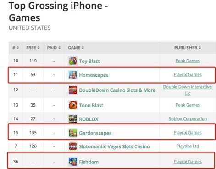Open Double Down Interactive Llc publisher link

tap(188, 90)
